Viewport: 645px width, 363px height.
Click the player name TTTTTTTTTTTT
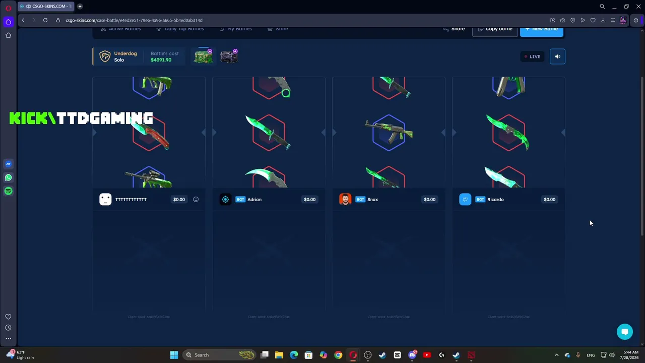[x=131, y=200]
